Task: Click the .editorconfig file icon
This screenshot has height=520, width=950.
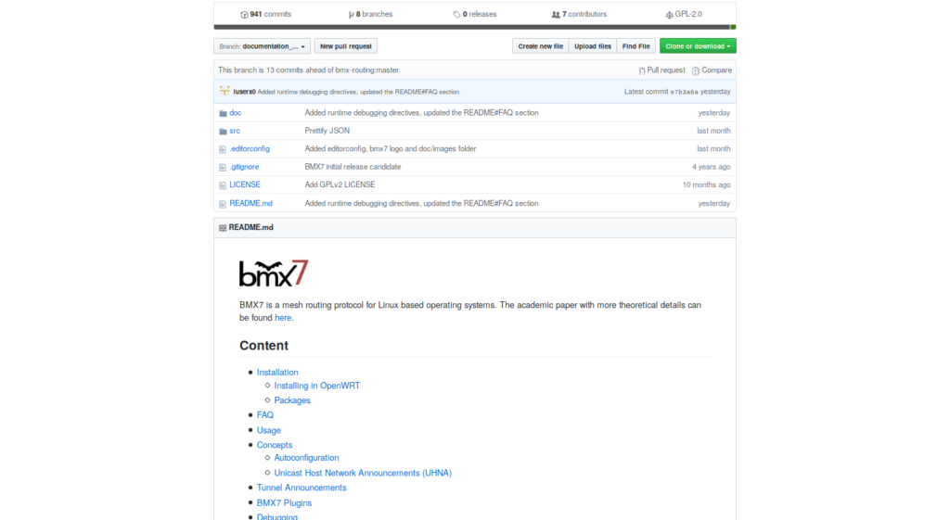Action: [x=223, y=149]
